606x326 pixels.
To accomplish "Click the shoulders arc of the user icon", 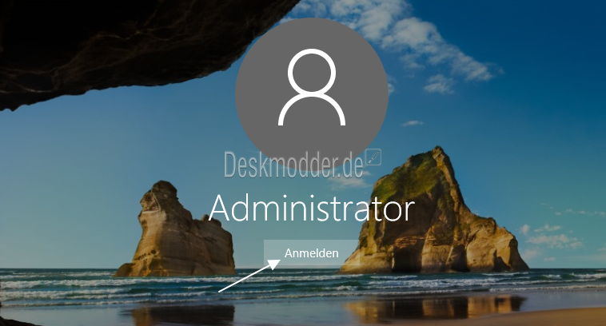I will [x=312, y=109].
